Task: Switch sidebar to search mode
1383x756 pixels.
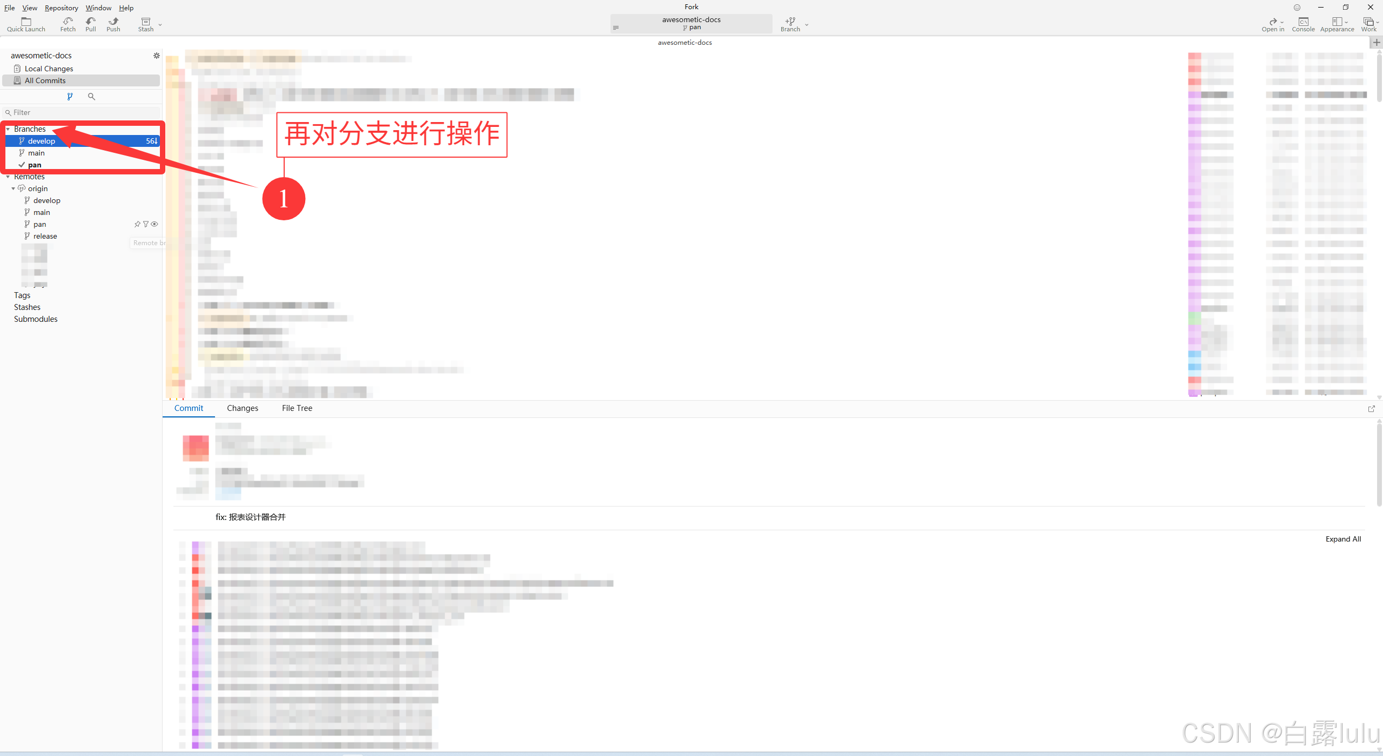Action: (91, 97)
